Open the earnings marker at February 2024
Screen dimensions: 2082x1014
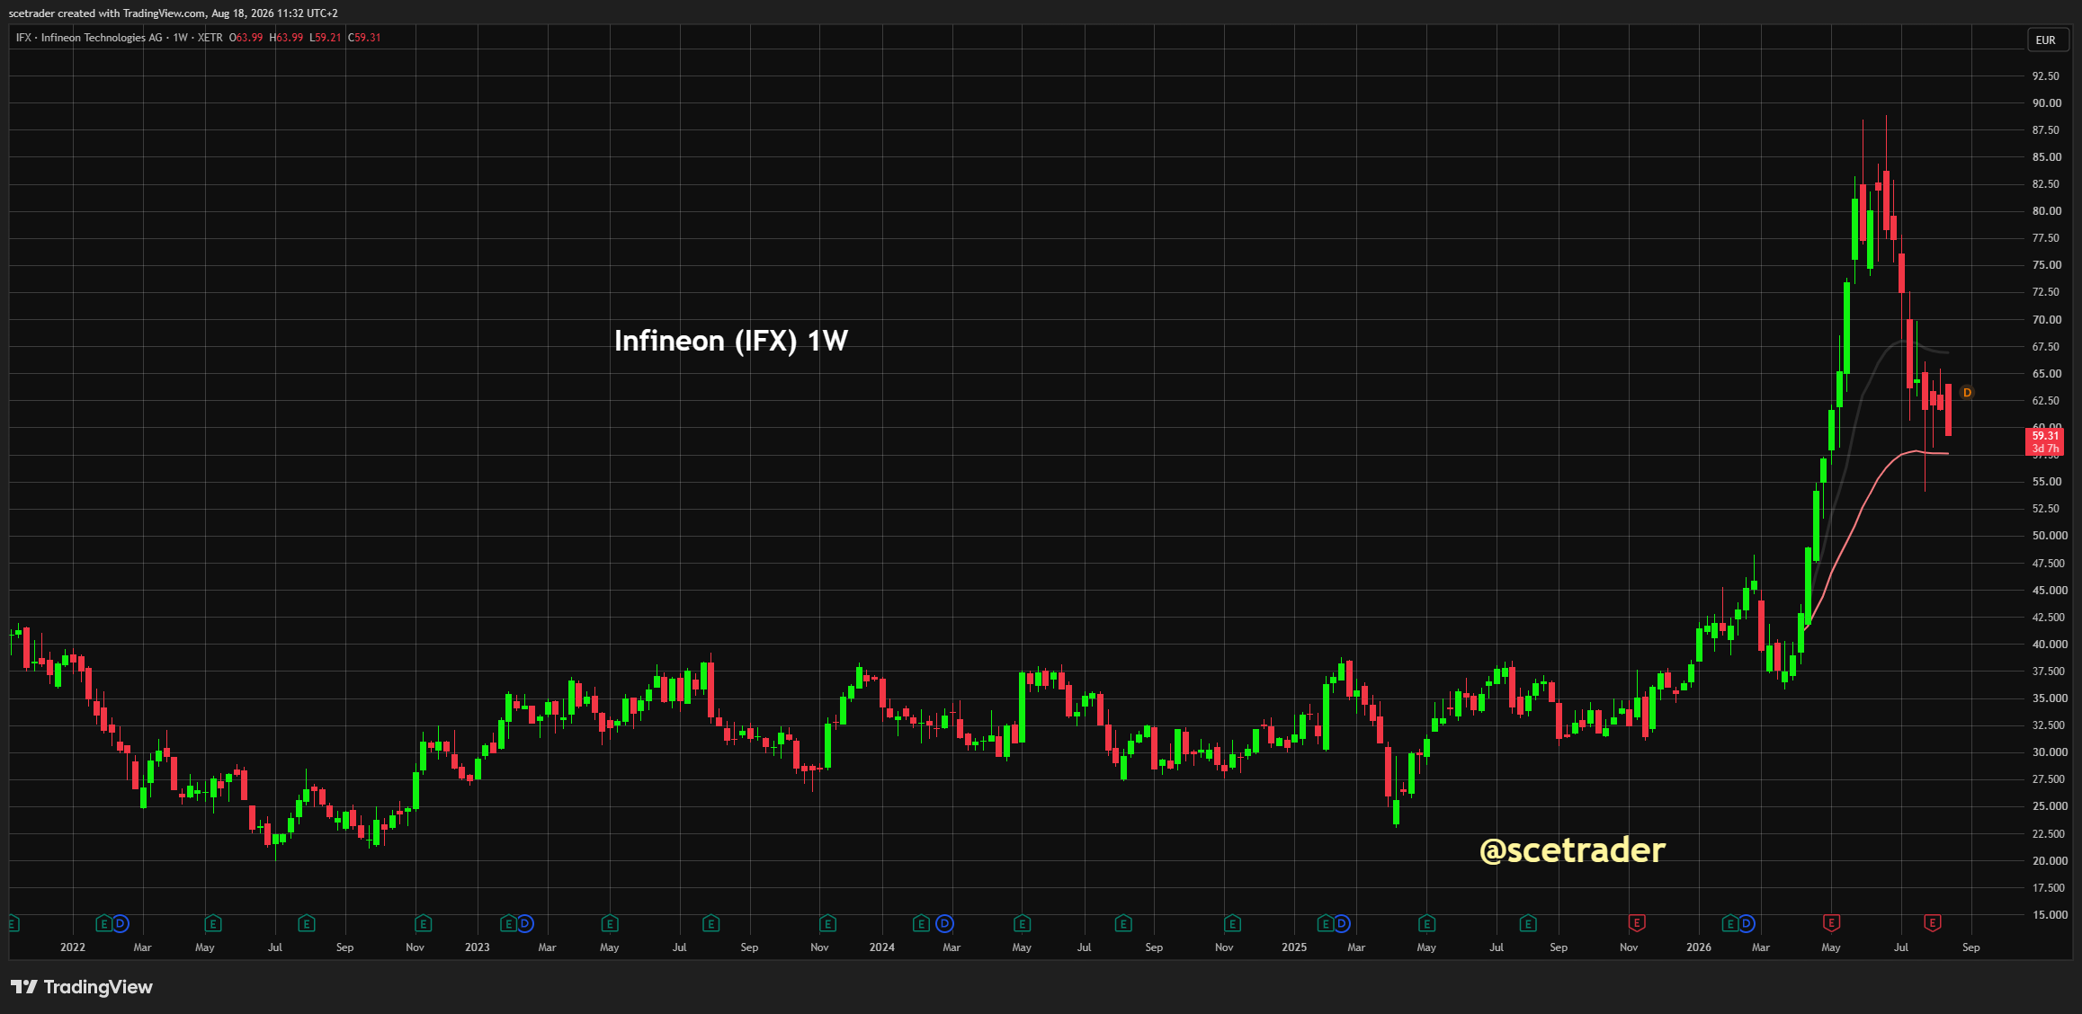click(x=921, y=923)
